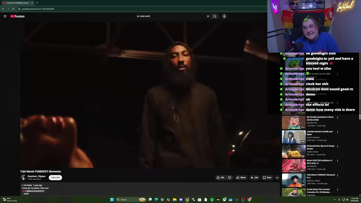
Task: Open the Windows Start menu
Action: tap(112, 200)
